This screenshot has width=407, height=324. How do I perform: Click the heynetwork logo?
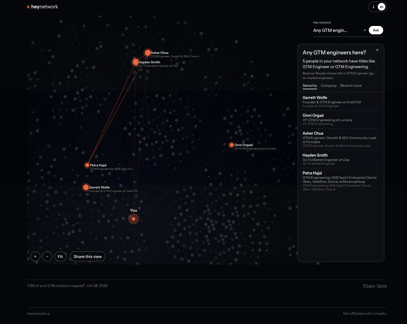pyautogui.click(x=43, y=7)
